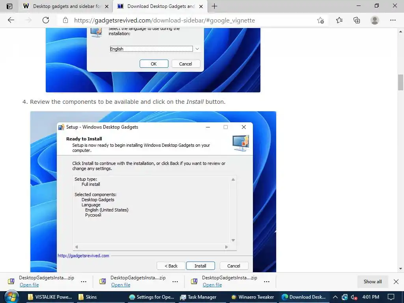The height and width of the screenshot is (303, 404).
Task: Open the Favorites list
Action: [x=339, y=20]
